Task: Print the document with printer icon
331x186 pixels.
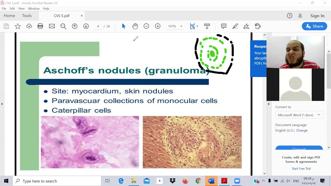Action: pyautogui.click(x=40, y=26)
